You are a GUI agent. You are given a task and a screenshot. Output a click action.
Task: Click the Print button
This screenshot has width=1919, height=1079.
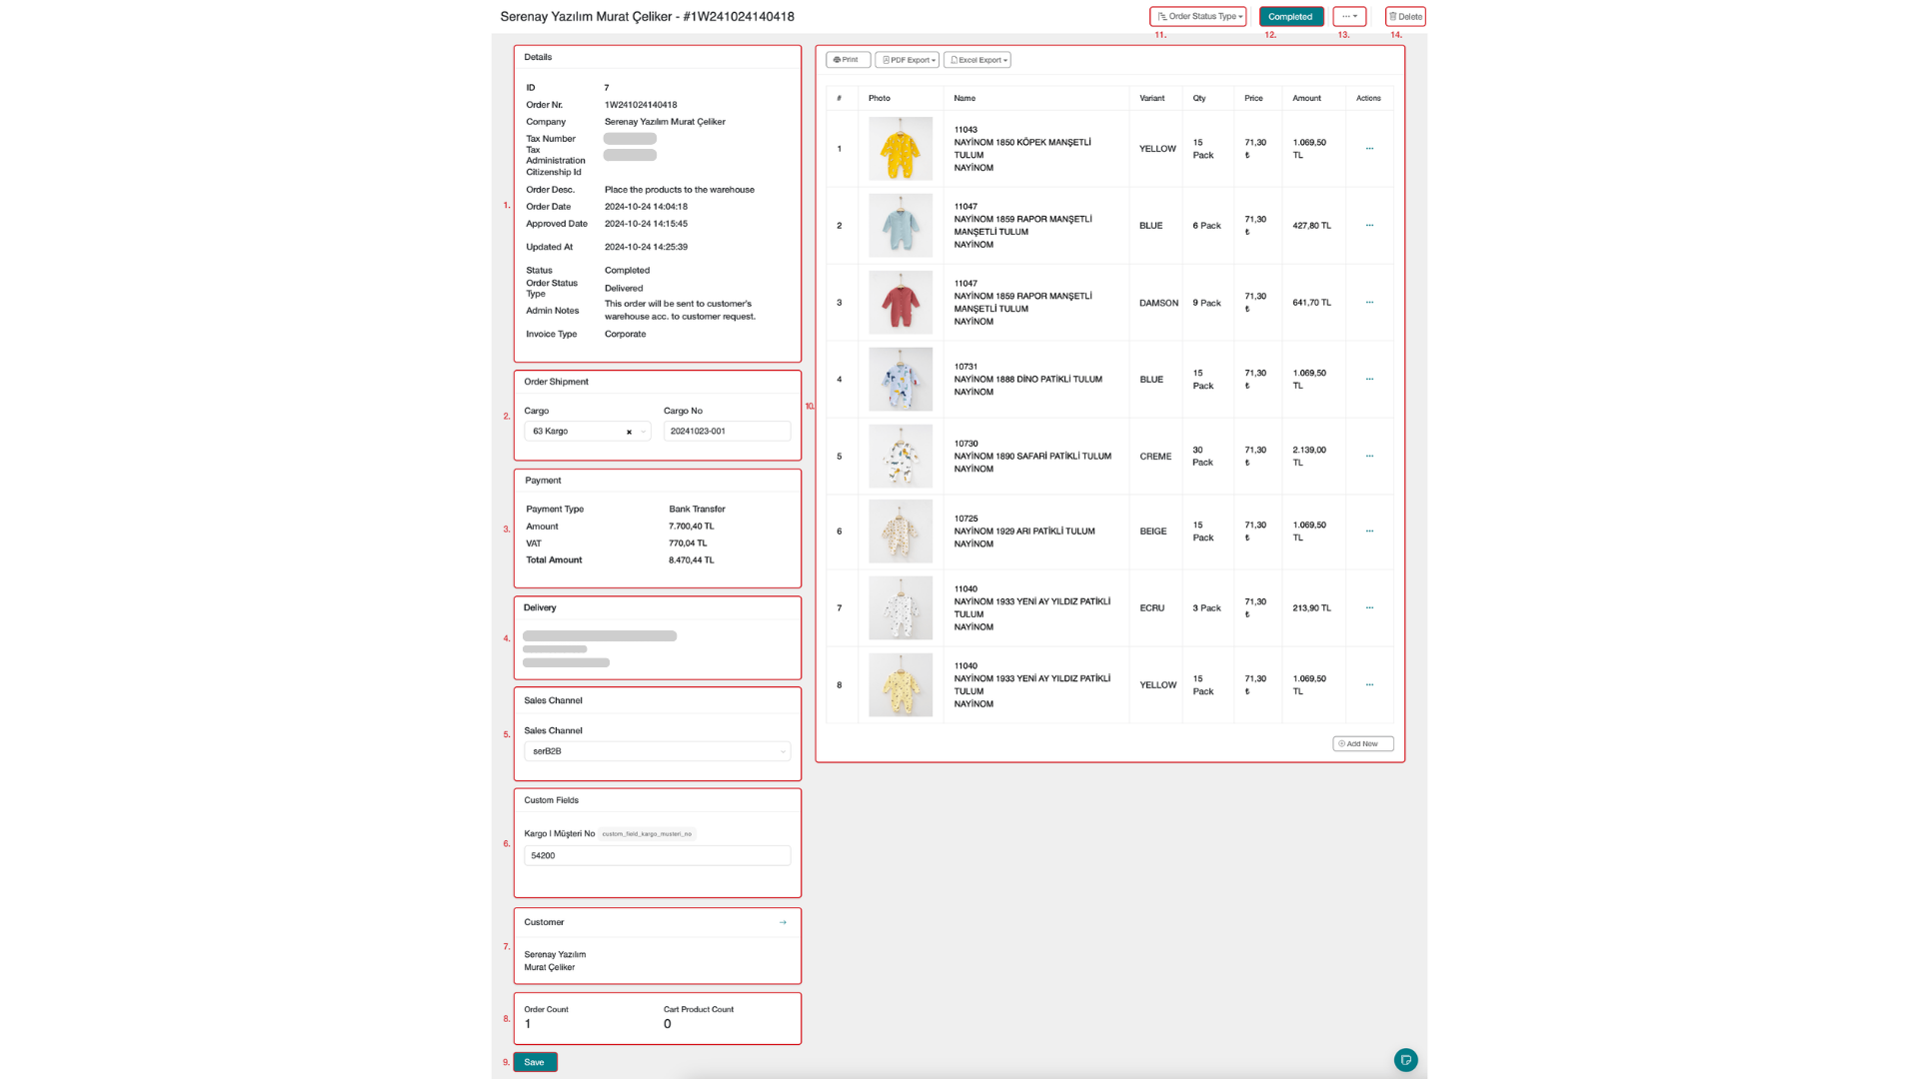pyautogui.click(x=847, y=60)
